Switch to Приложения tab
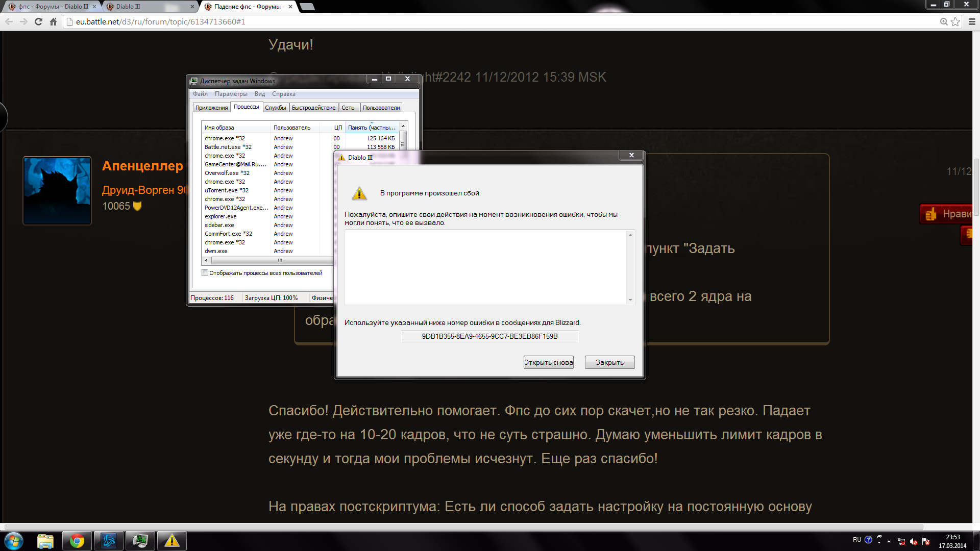980x551 pixels. (211, 108)
